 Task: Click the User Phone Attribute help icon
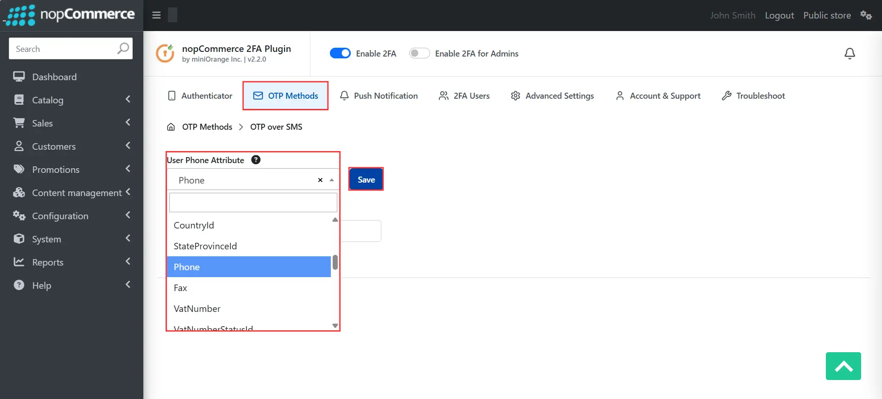pyautogui.click(x=256, y=160)
